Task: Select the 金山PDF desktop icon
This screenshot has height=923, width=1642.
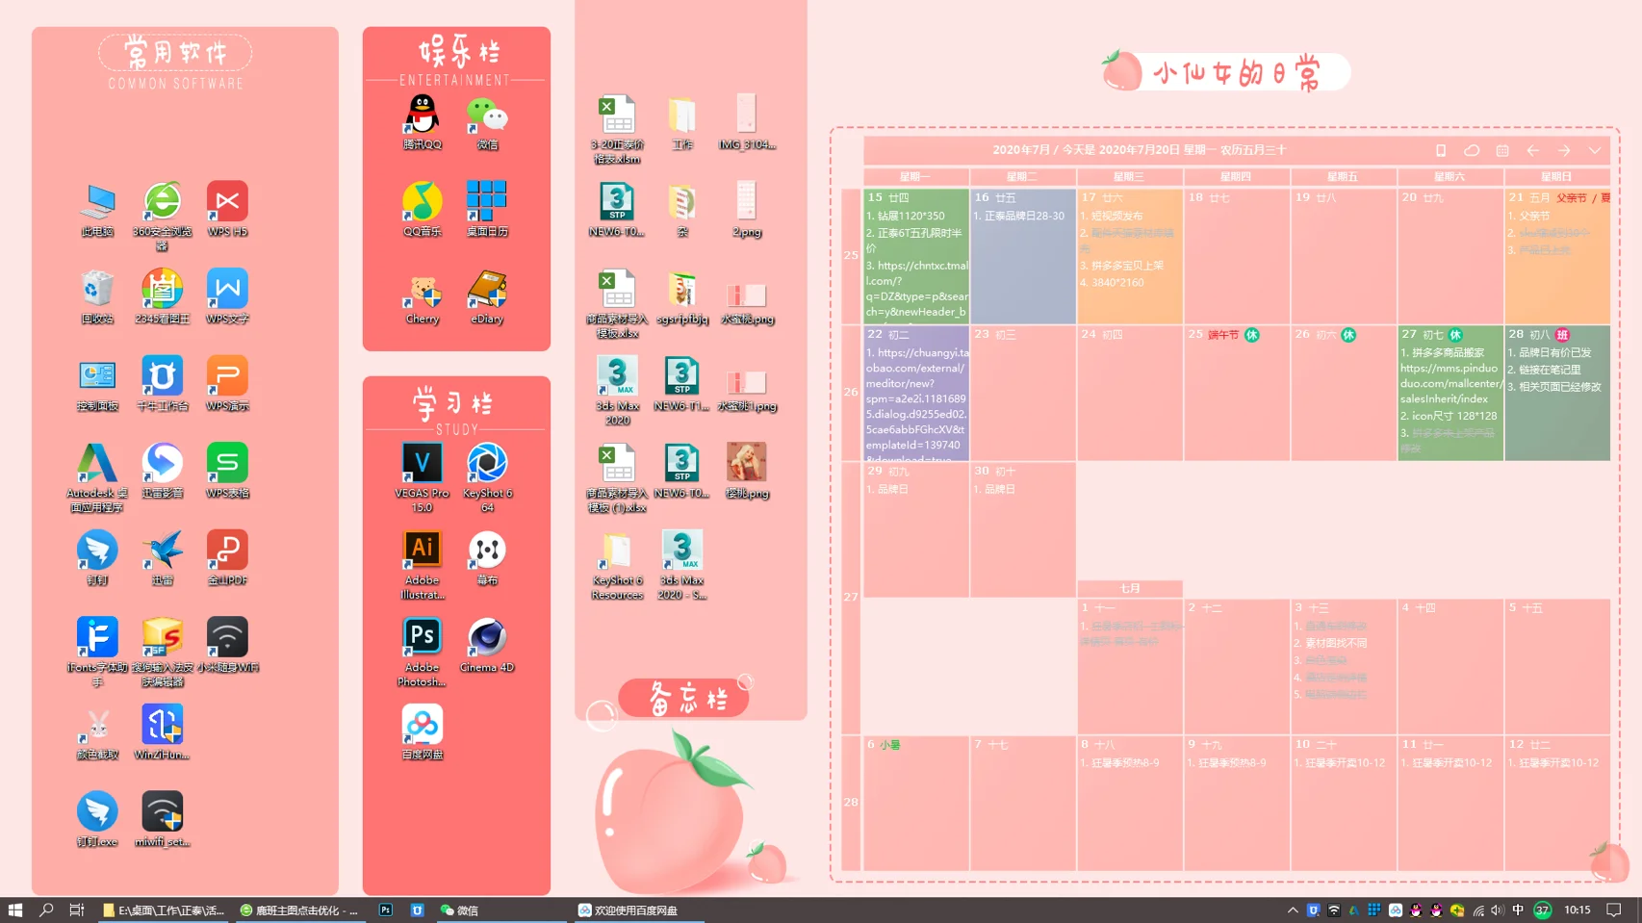Action: [227, 557]
